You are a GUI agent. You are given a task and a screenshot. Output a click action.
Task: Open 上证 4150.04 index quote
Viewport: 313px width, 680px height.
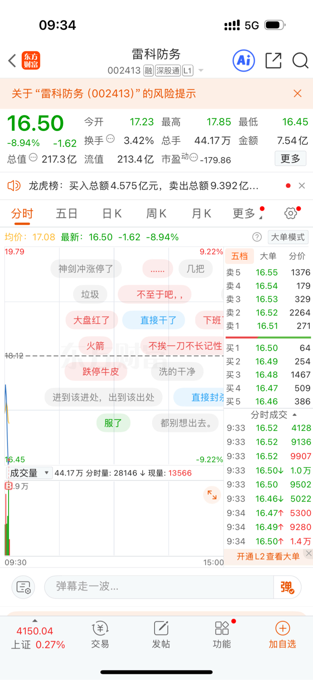click(x=38, y=638)
